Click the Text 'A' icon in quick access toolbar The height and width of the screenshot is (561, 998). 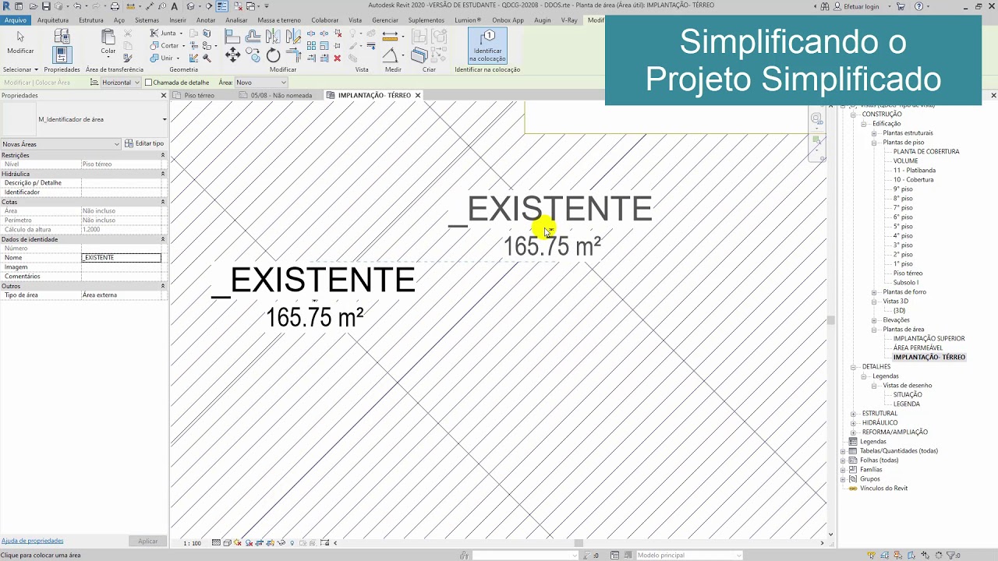[x=175, y=6]
